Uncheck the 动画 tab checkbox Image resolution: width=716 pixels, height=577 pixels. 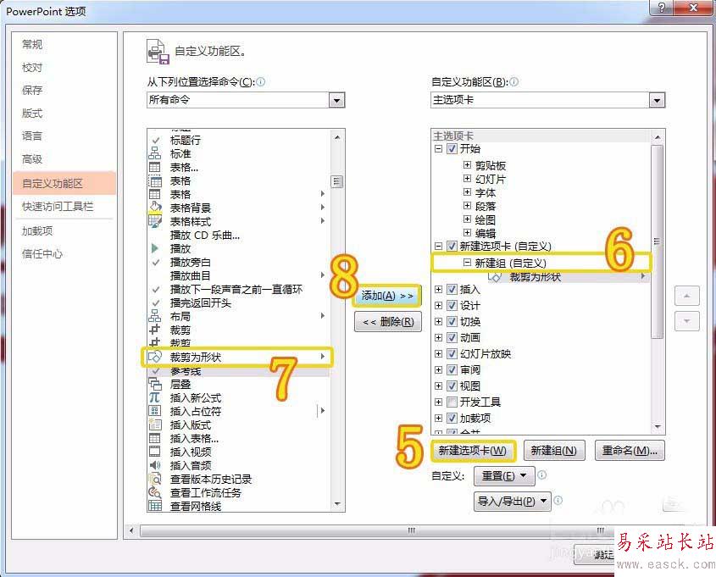coord(452,338)
